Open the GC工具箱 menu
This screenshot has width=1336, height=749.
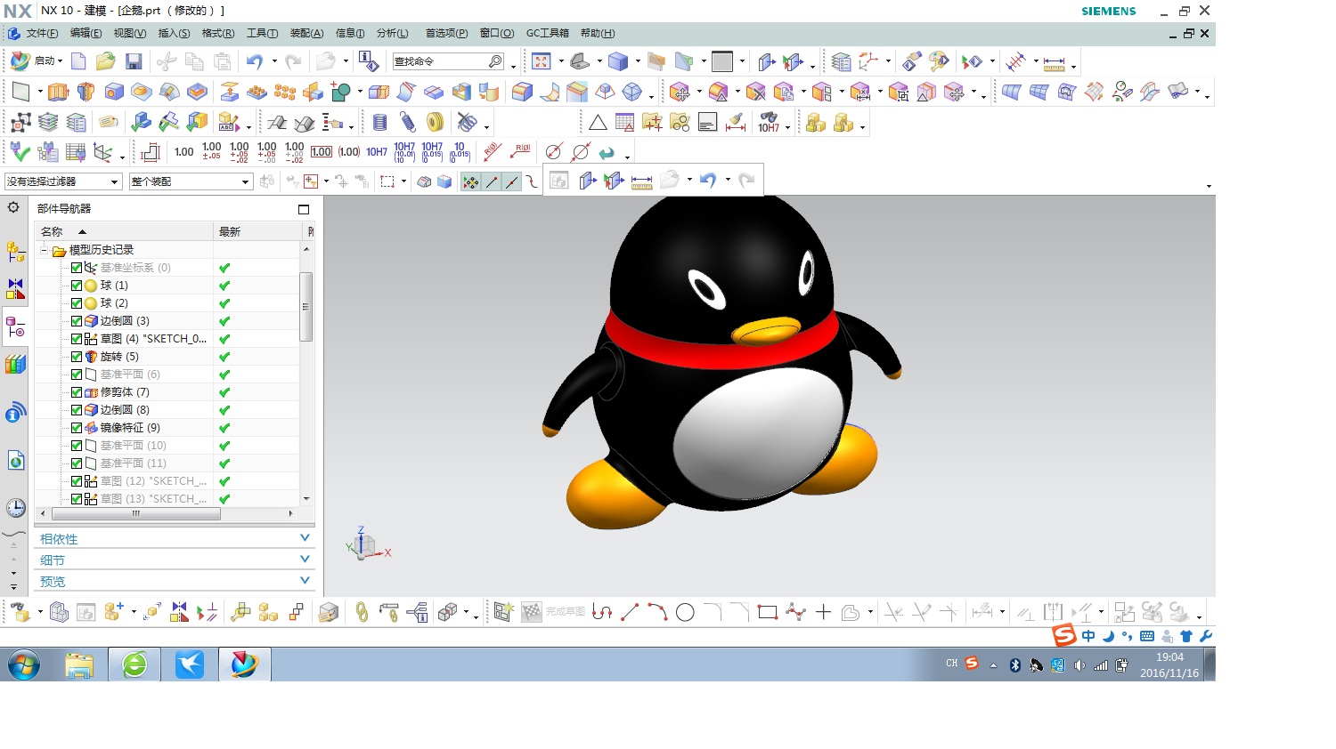(x=548, y=33)
